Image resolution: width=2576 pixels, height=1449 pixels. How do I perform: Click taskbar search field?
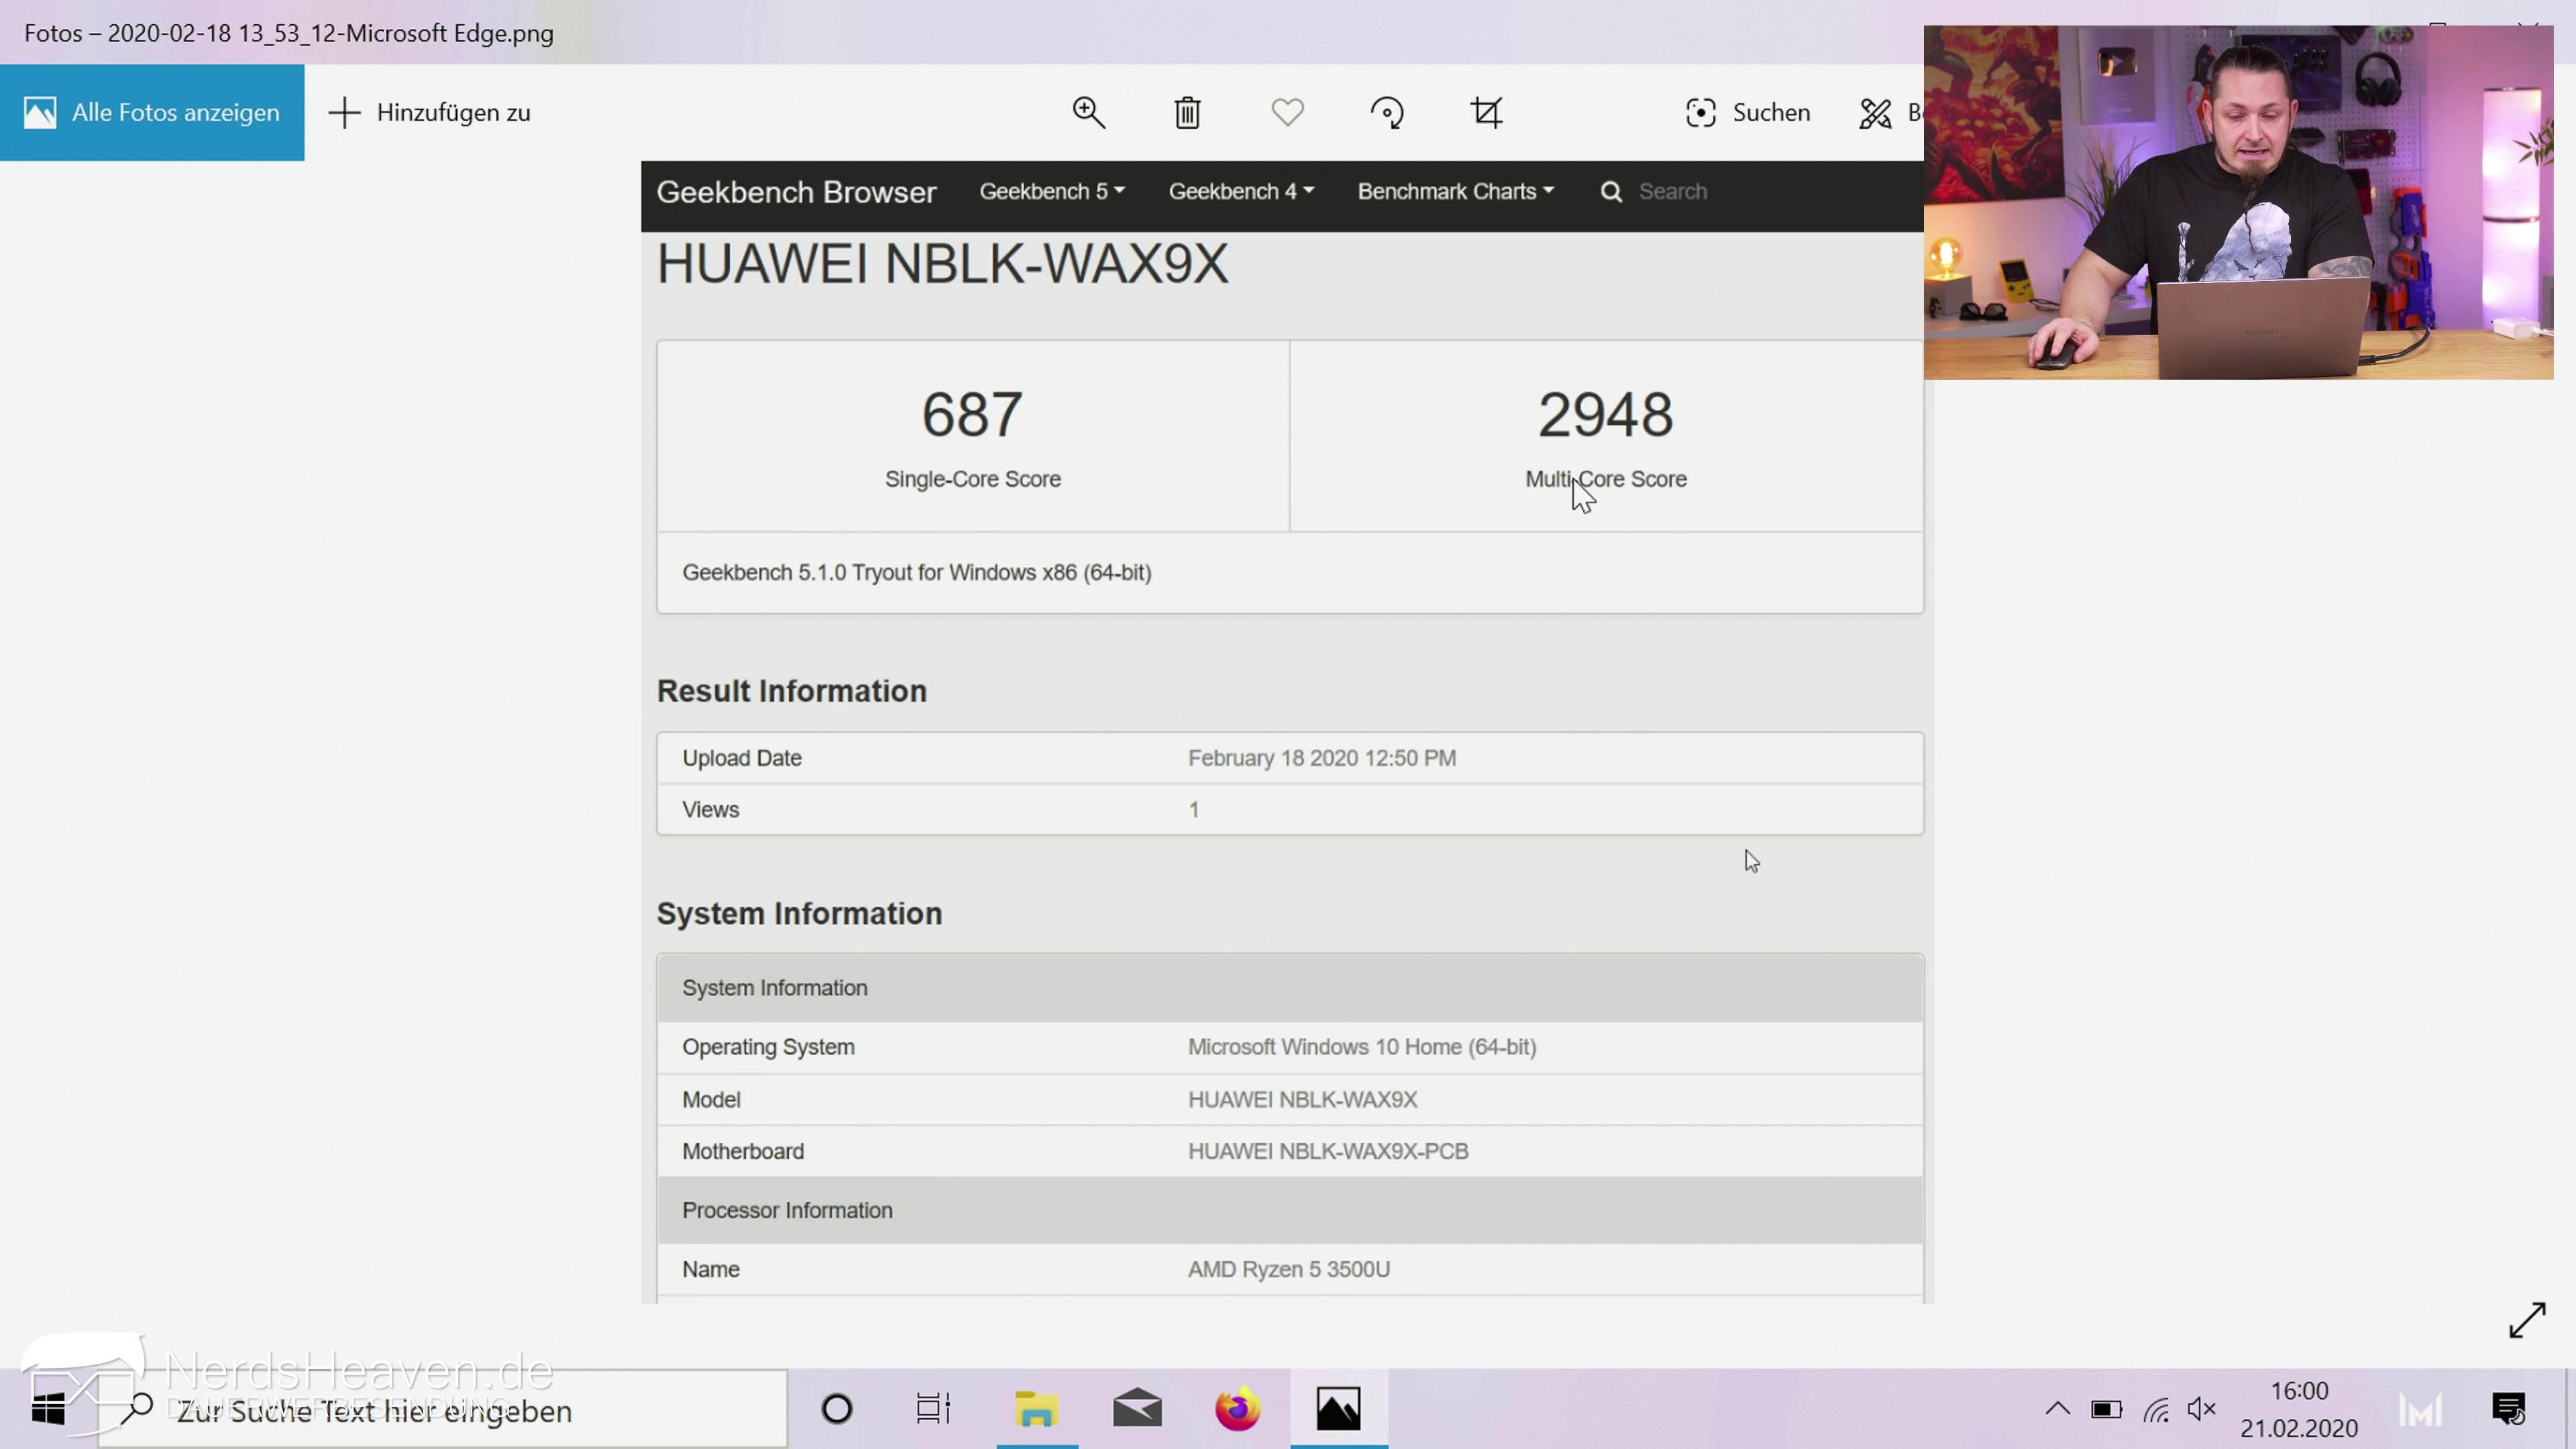pos(442,1409)
